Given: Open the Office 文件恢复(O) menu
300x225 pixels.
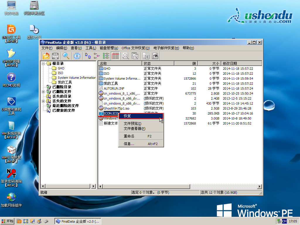Looking at the screenshot, I should 136,48.
